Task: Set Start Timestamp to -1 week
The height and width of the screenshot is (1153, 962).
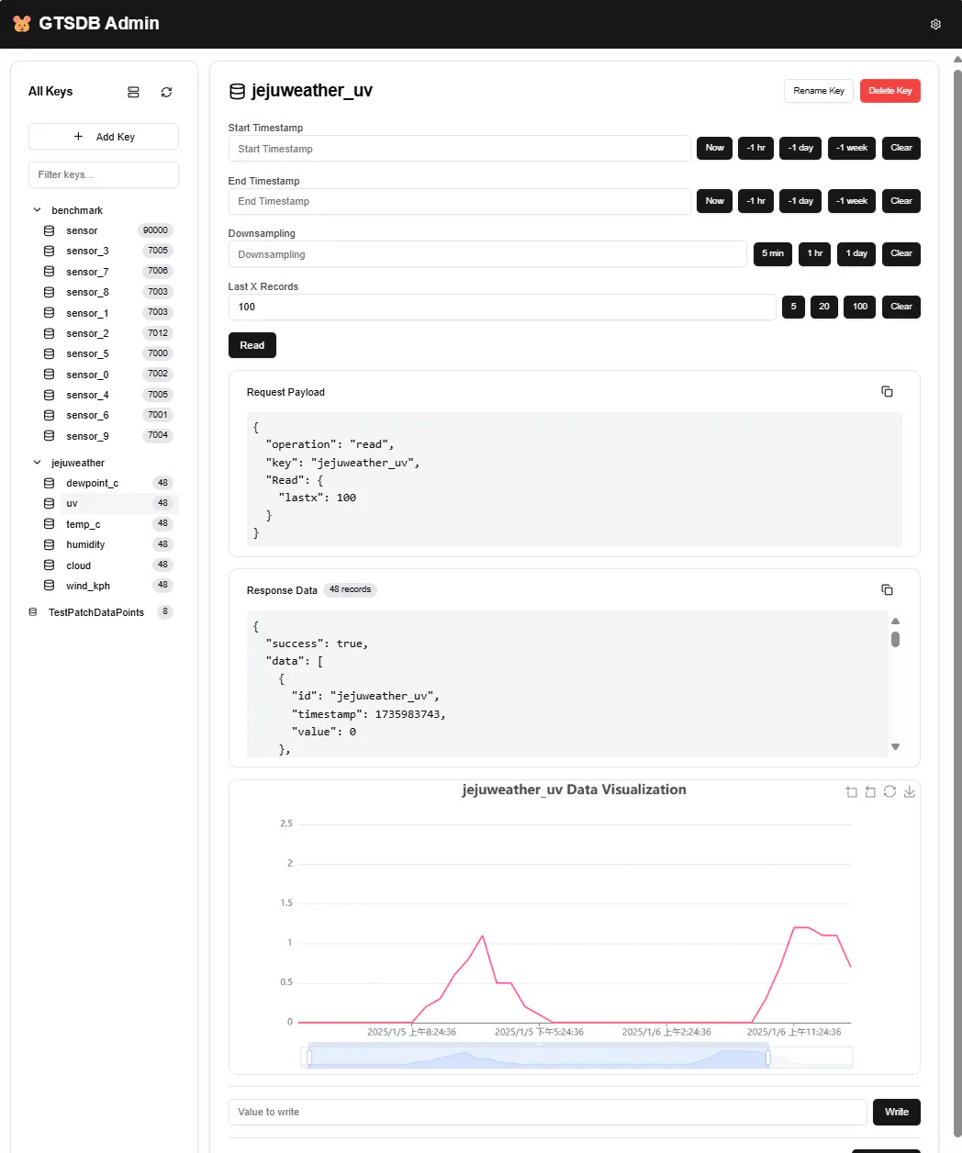Action: 852,148
